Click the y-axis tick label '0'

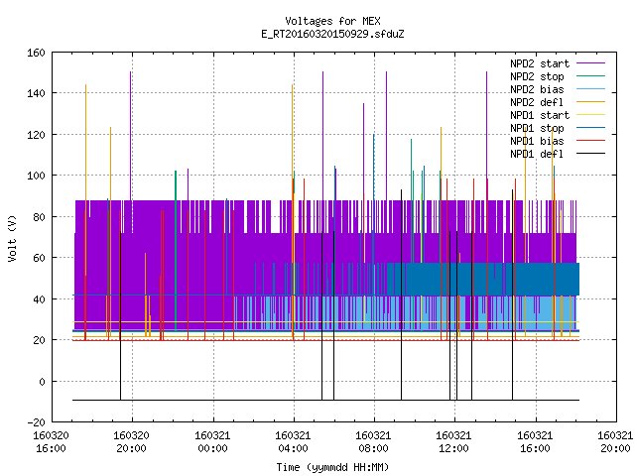pyautogui.click(x=42, y=381)
